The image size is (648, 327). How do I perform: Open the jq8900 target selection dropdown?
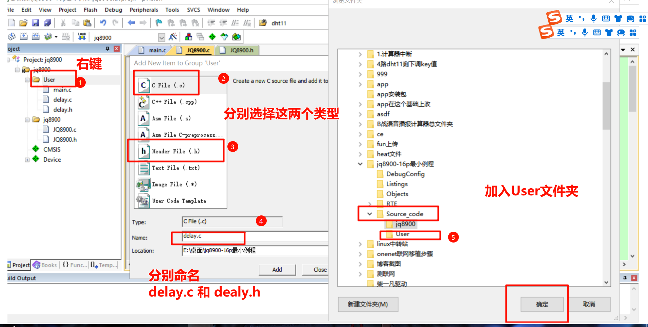162,37
